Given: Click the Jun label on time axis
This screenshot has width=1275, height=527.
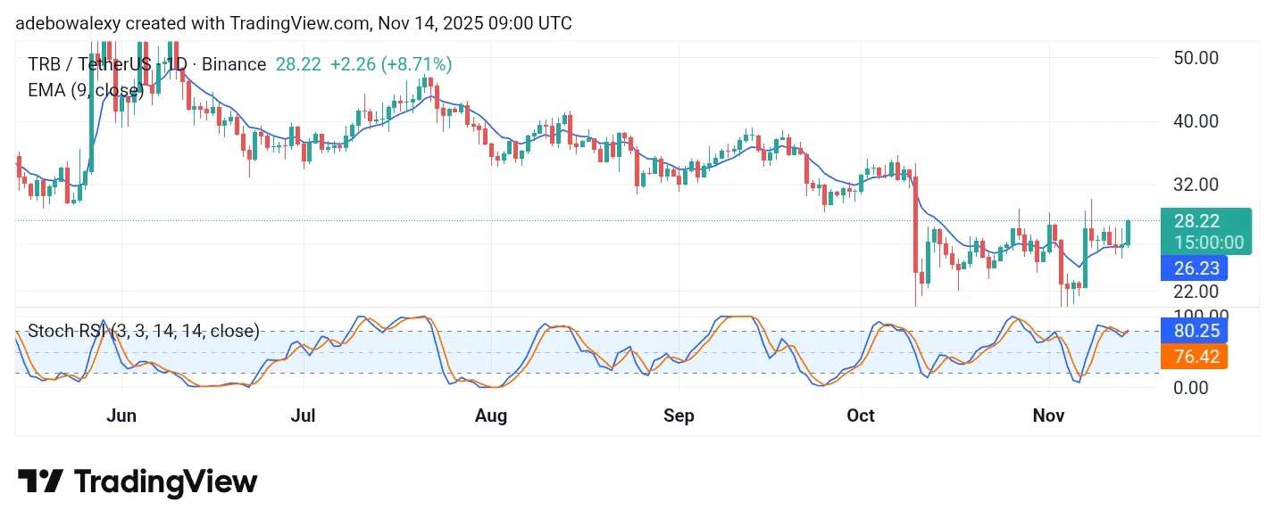Looking at the screenshot, I should click(x=121, y=416).
